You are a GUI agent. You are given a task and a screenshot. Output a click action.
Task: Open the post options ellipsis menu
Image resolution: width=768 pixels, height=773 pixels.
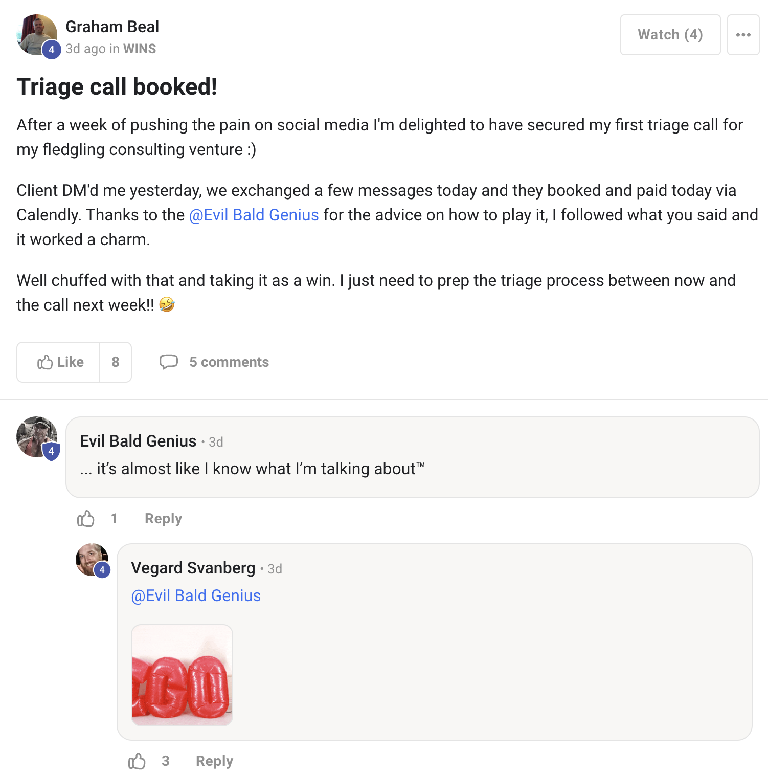click(x=743, y=34)
